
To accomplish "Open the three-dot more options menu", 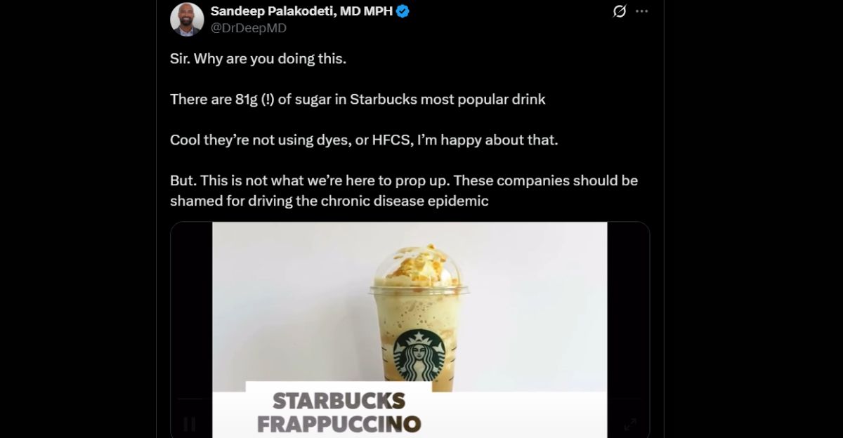I will click(641, 11).
